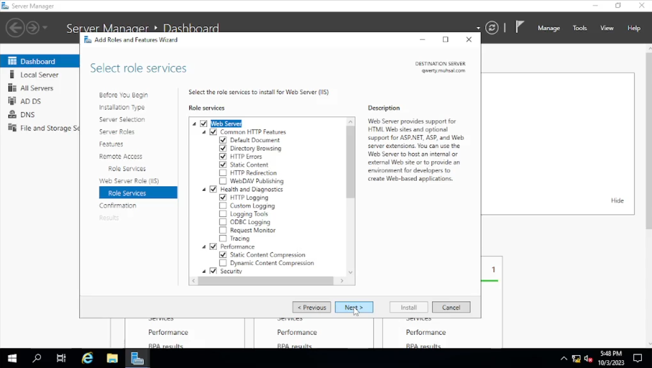Open the notifications flag icon
Viewport: 652px width, 368px height.
pos(520,27)
